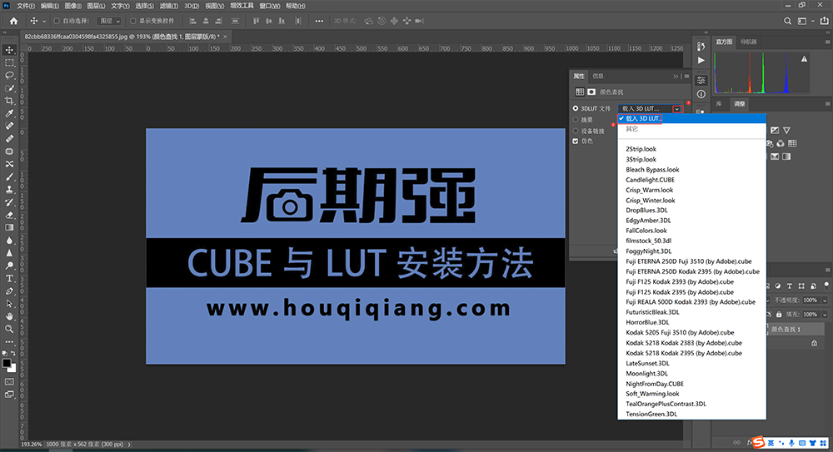Choose 载入 3D LUT... in the list

(x=691, y=118)
